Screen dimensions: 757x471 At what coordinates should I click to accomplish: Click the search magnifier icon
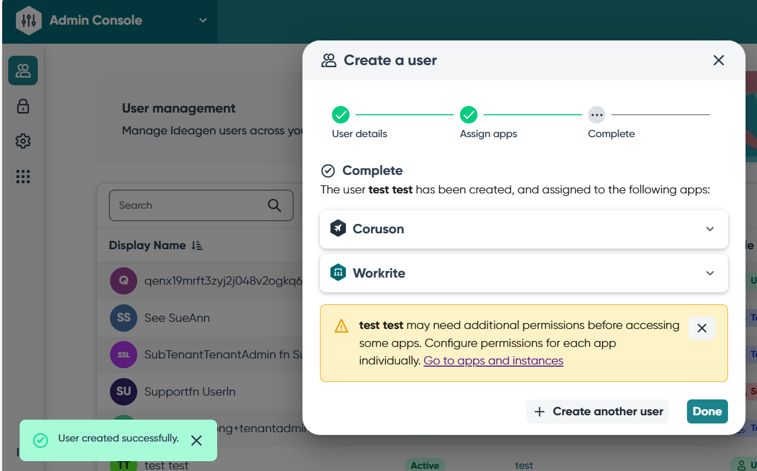point(274,205)
